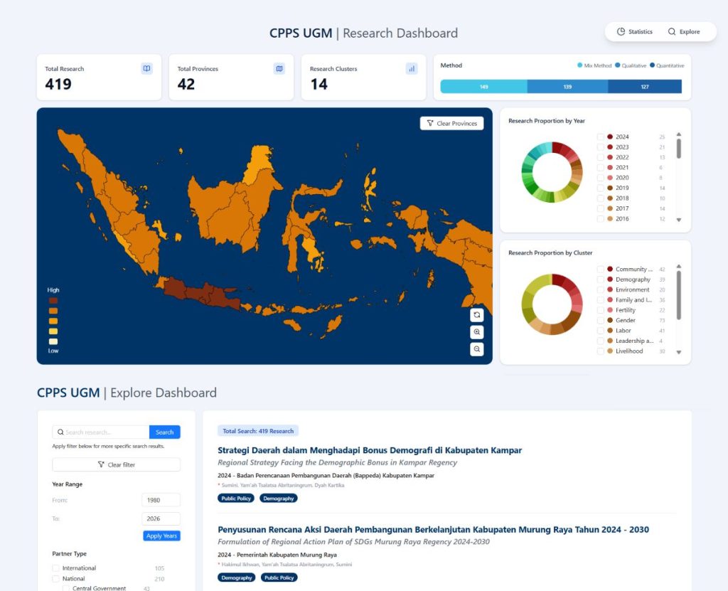Click the Clear filter funnel icon
Viewport: 728px width, 591px height.
[x=101, y=465]
